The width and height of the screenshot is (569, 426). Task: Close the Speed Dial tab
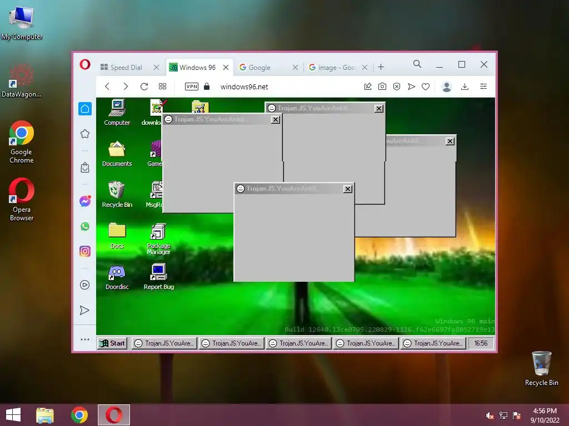coord(156,67)
